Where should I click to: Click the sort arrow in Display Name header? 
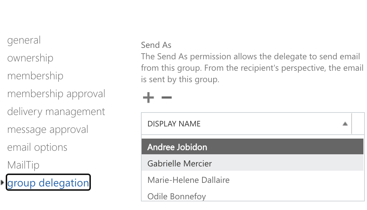click(x=345, y=124)
